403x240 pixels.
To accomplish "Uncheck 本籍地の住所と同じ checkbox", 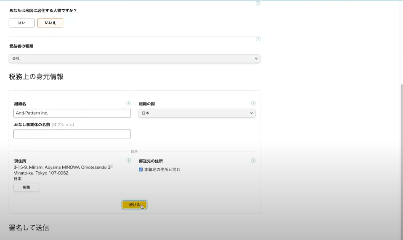I will click(141, 170).
